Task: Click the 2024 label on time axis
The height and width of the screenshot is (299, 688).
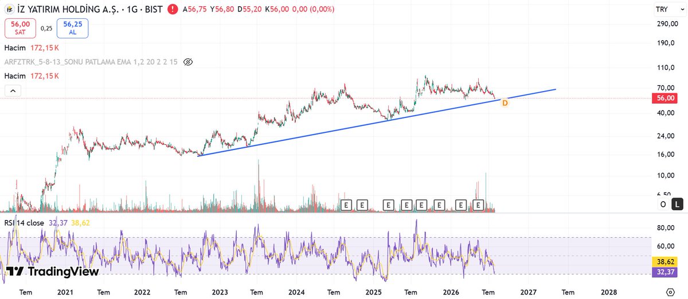Action: pyautogui.click(x=297, y=292)
